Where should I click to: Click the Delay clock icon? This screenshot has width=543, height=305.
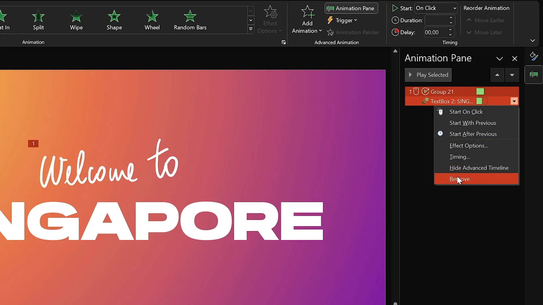point(395,32)
